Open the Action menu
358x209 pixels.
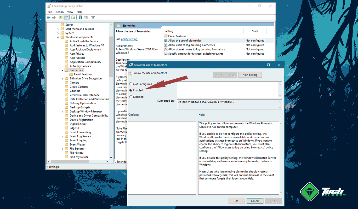point(60,12)
